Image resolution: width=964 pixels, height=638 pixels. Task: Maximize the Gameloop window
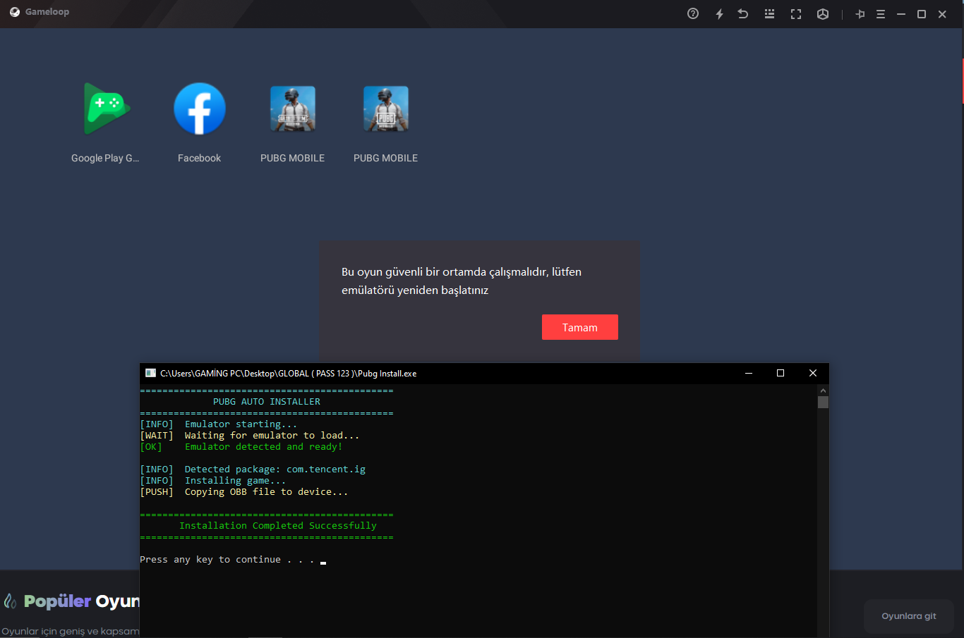pyautogui.click(x=922, y=14)
